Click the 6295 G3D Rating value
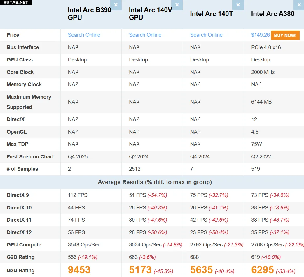 click(262, 270)
